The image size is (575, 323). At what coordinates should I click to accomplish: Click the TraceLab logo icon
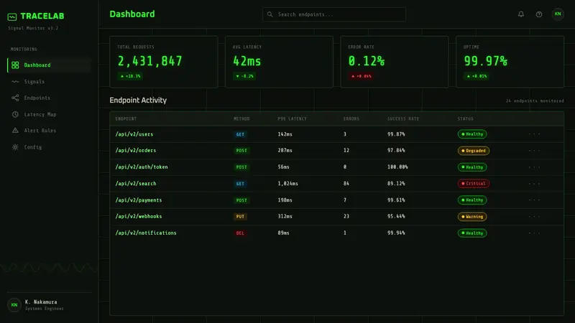[12, 17]
